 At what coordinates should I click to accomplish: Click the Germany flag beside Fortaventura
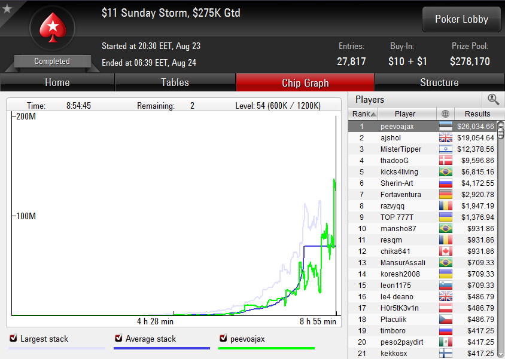point(446,195)
